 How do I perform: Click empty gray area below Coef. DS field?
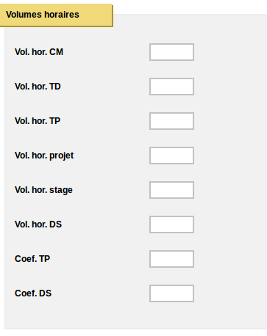pos(171,316)
